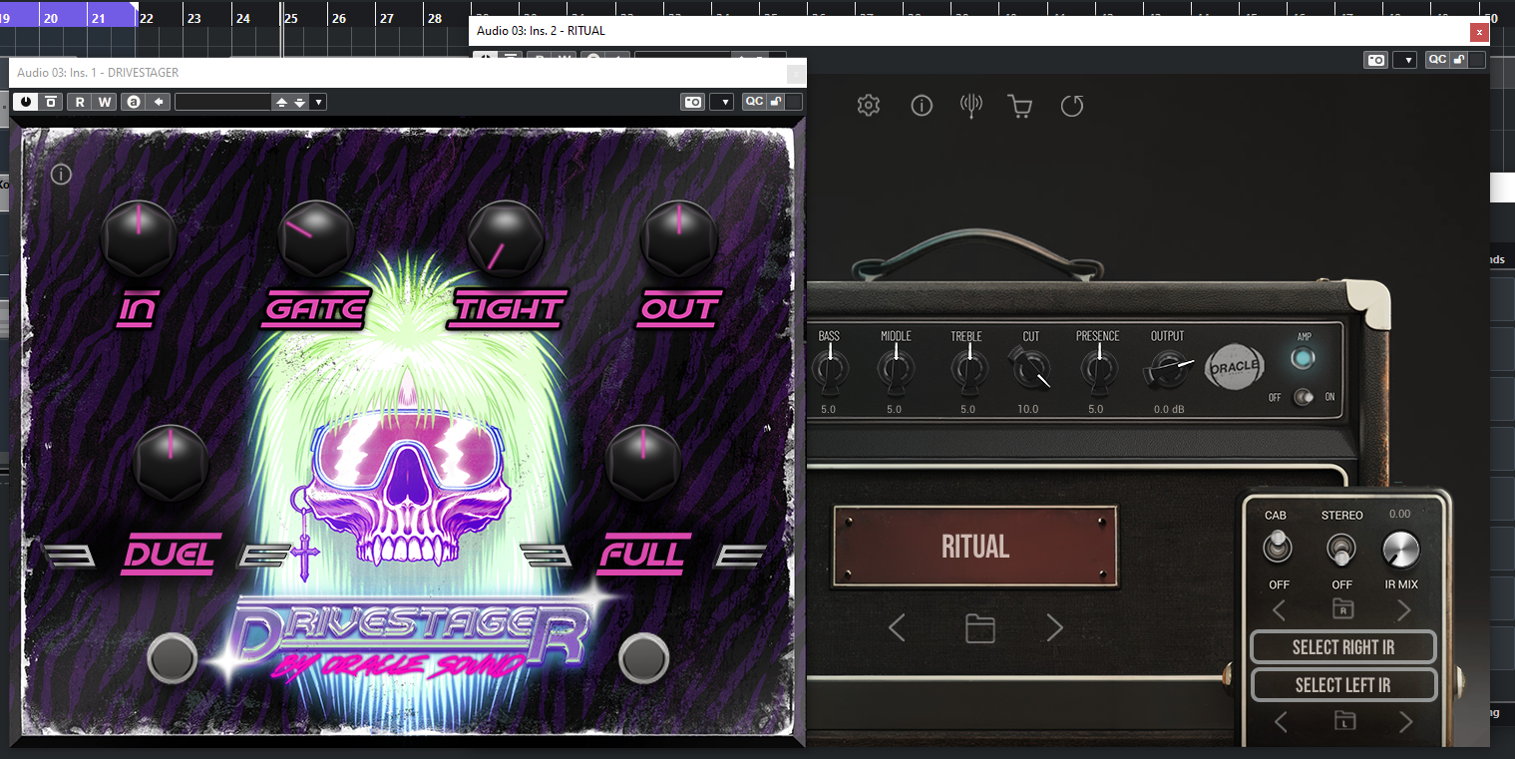Open preset folder below RITUAL nameplate

pos(980,628)
